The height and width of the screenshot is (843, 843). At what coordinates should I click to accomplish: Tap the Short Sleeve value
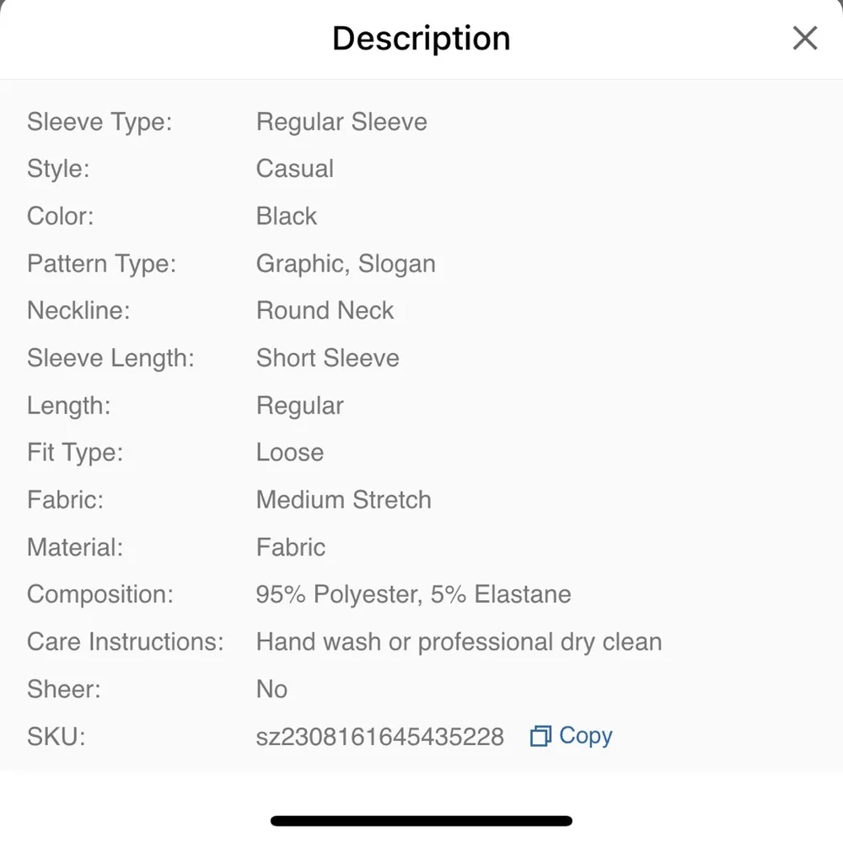click(x=327, y=358)
